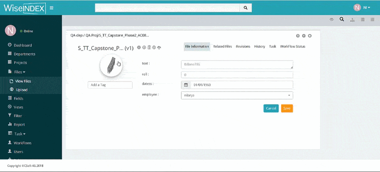
Task: Click the first round icon at panel top-right
Action: pyautogui.click(x=298, y=36)
